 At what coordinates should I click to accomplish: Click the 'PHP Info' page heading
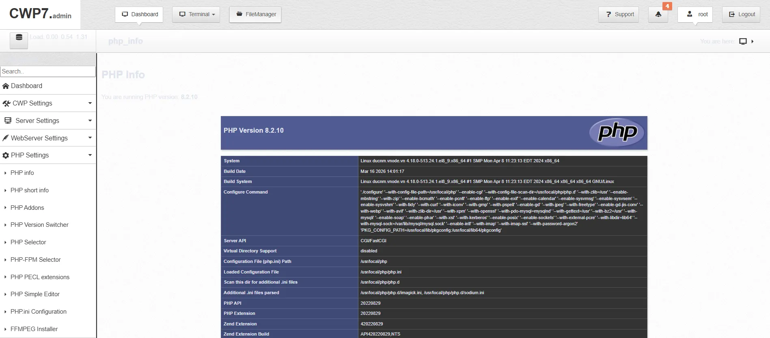point(123,75)
